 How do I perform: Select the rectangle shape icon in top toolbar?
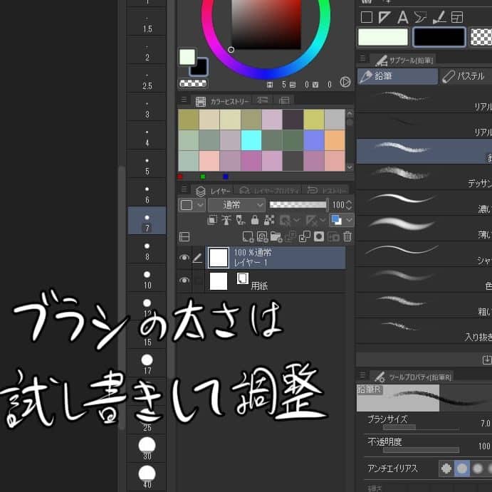(367, 18)
